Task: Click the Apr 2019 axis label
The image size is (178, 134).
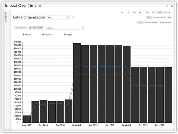Action: 93,125
